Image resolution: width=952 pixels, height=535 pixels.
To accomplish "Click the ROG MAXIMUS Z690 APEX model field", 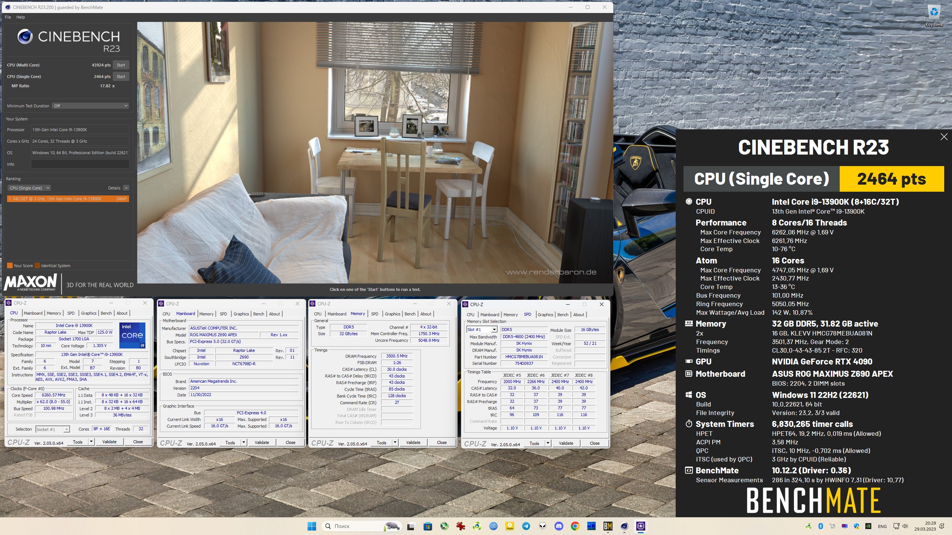I will pyautogui.click(x=224, y=335).
